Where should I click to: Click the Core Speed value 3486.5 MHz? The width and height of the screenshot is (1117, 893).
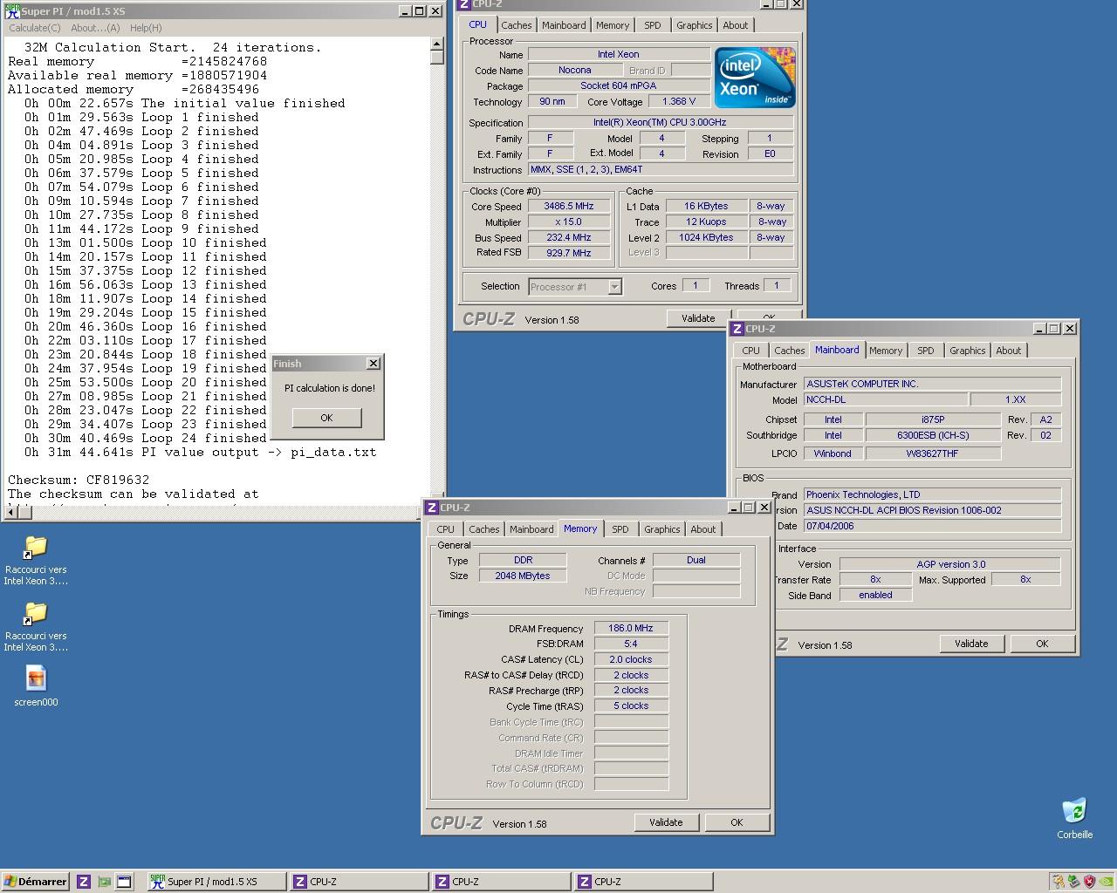click(x=569, y=207)
